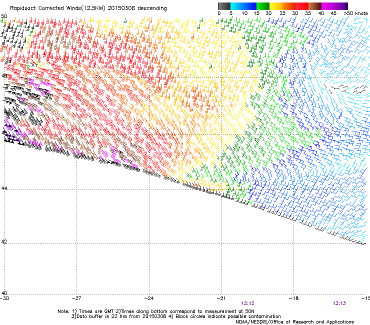
Task: Click the legend label '10'
Action: pyautogui.click(x=244, y=13)
